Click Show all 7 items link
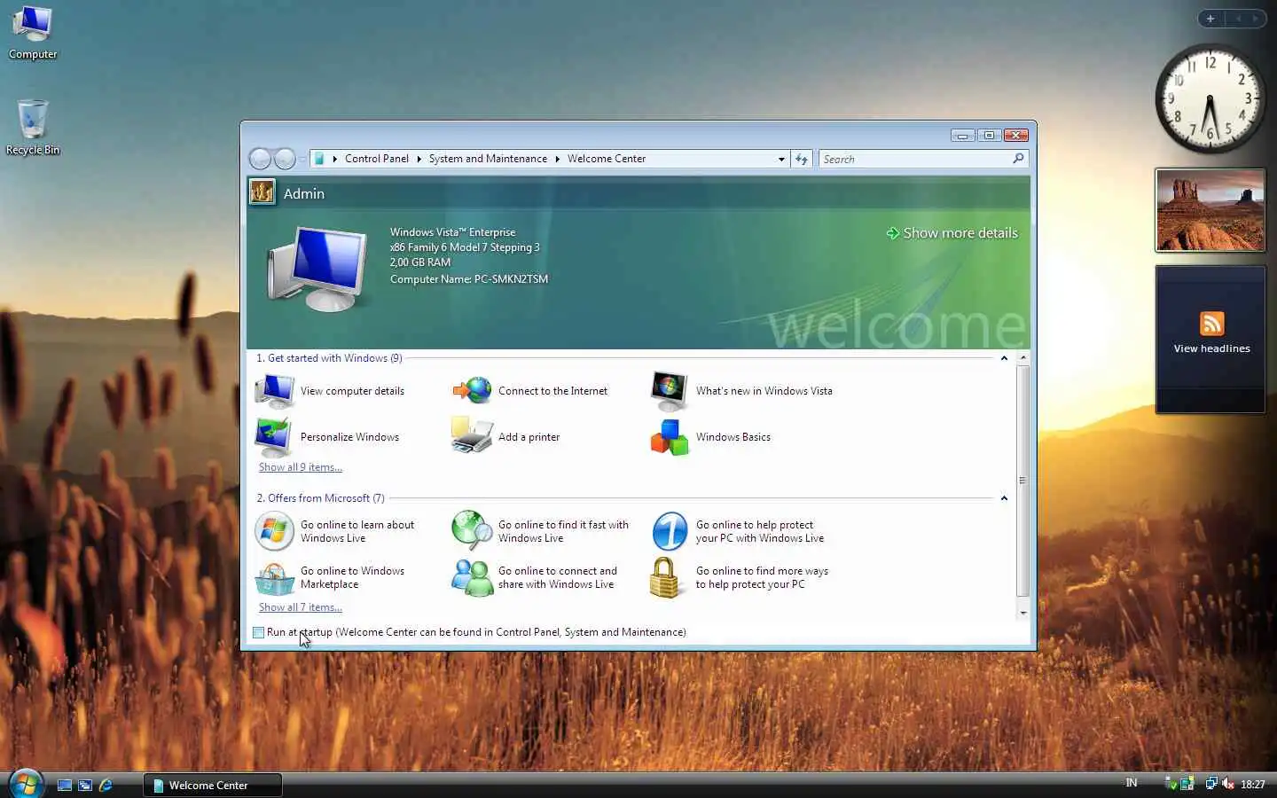Image resolution: width=1277 pixels, height=798 pixels. coord(300,607)
